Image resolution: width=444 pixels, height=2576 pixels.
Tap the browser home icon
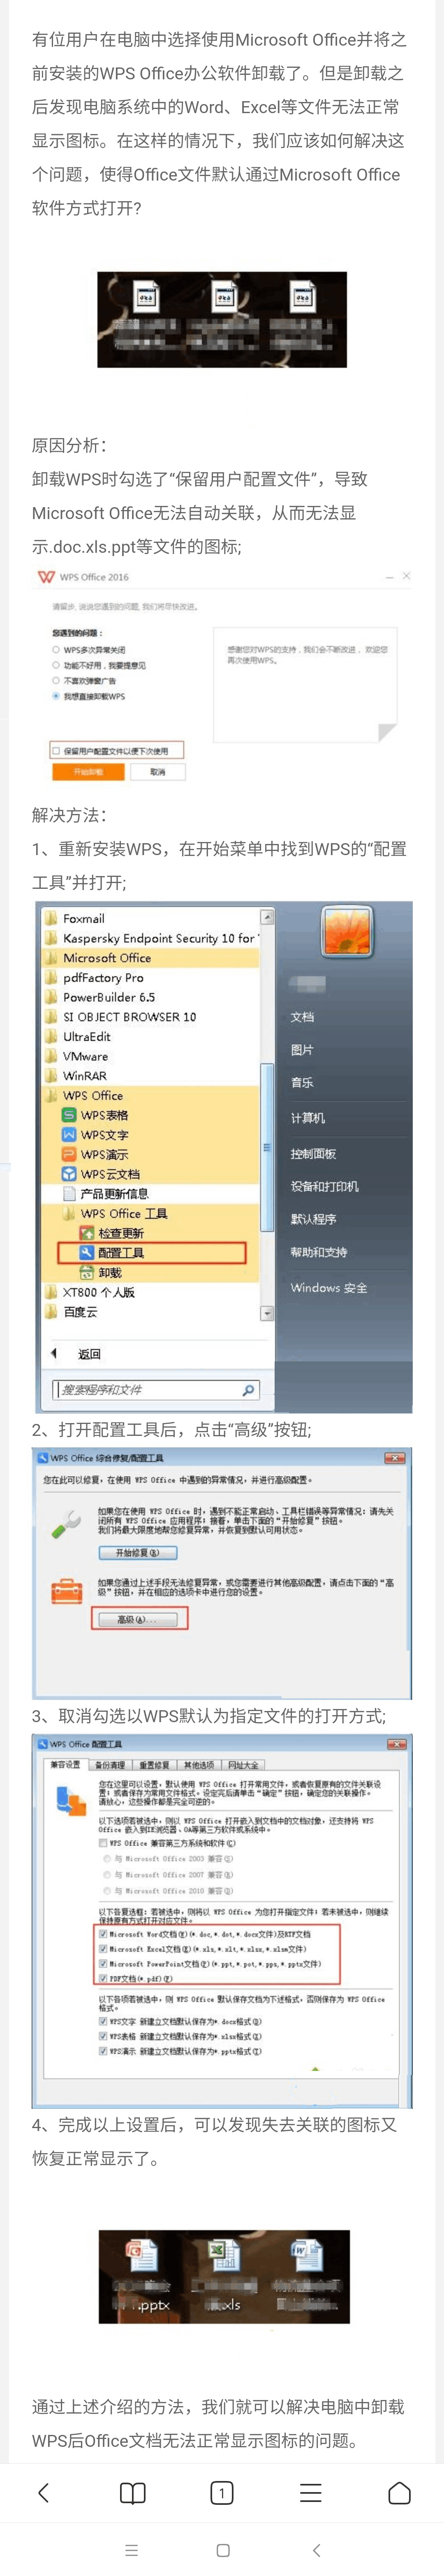399,2492
